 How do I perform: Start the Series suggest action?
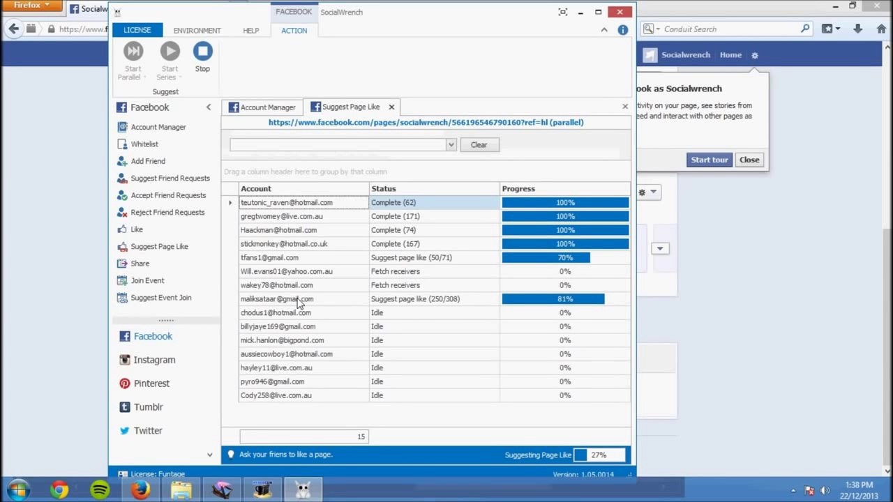(x=170, y=61)
